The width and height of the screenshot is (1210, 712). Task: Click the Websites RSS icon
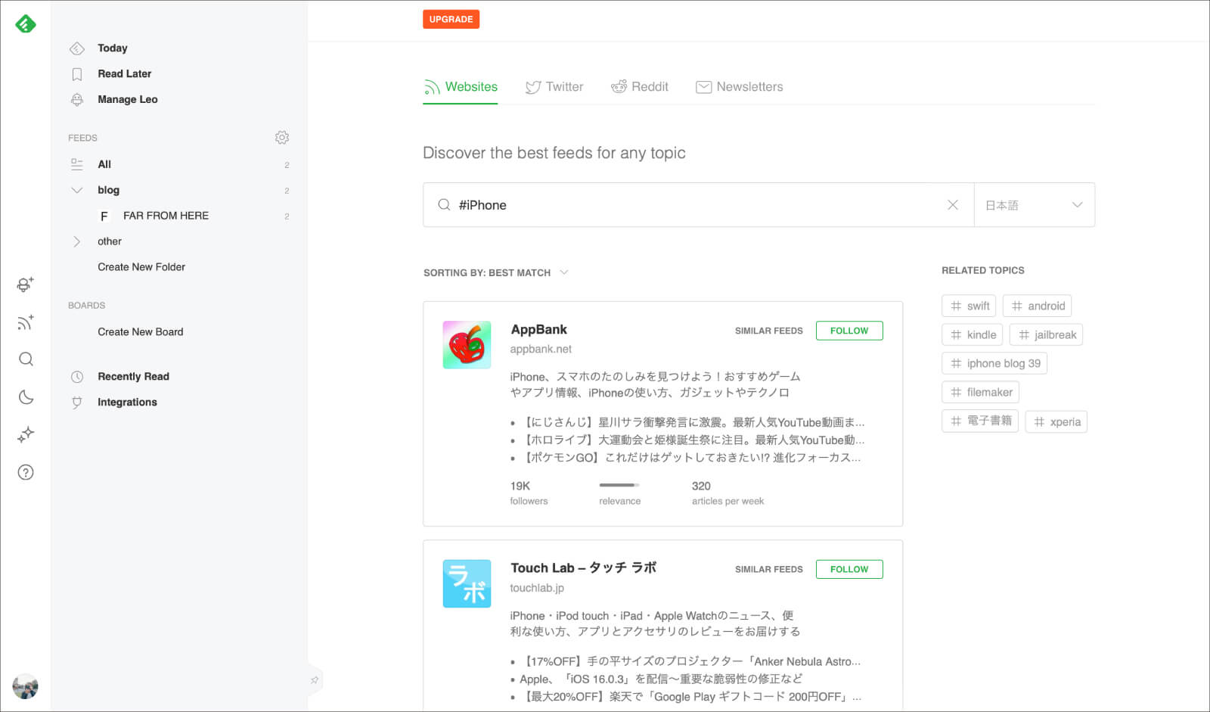[432, 88]
